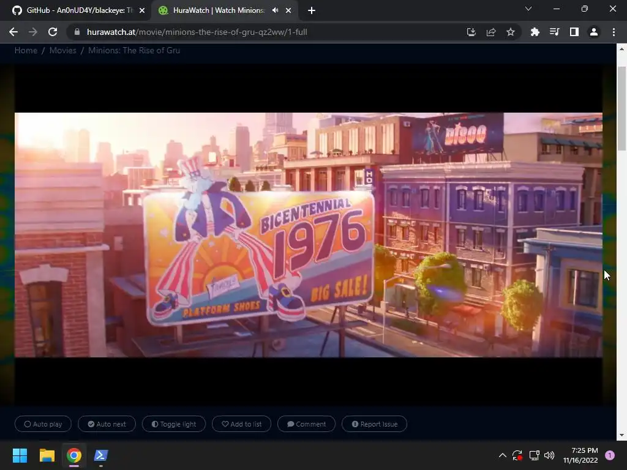Mute the HuraWatch tab audio icon
The image size is (627, 470).
pyautogui.click(x=275, y=10)
